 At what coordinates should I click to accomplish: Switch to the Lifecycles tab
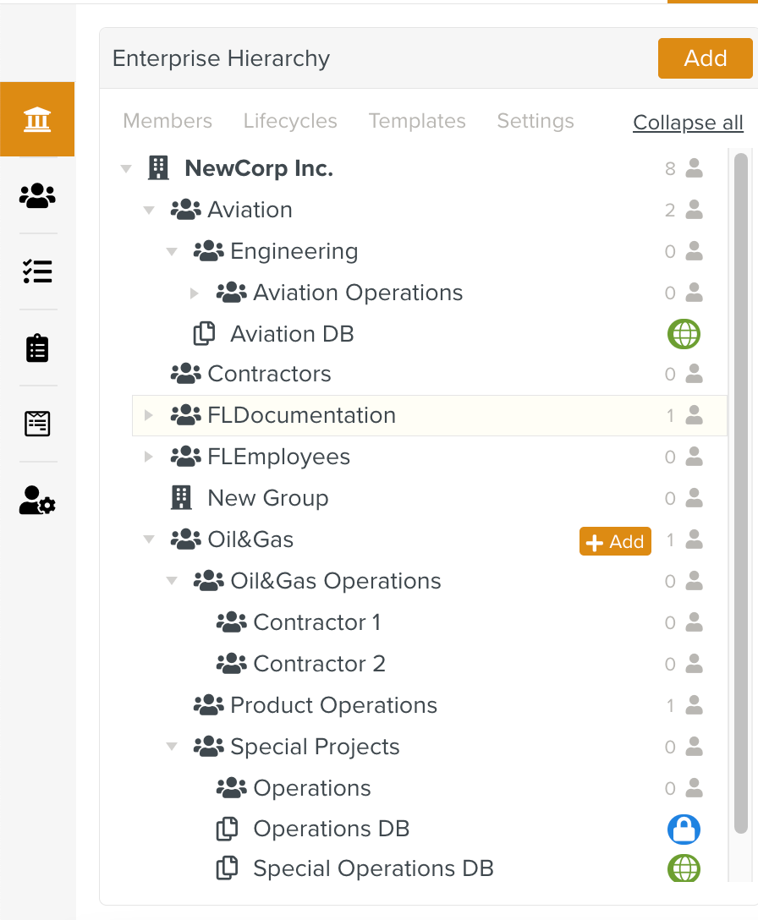290,121
